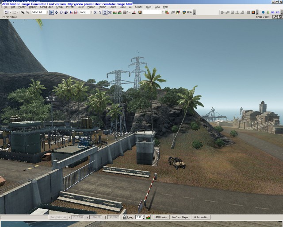Click the Snap to objects and terrain icon
Image resolution: width=283 pixels, height=227 pixels.
(x=119, y=12)
